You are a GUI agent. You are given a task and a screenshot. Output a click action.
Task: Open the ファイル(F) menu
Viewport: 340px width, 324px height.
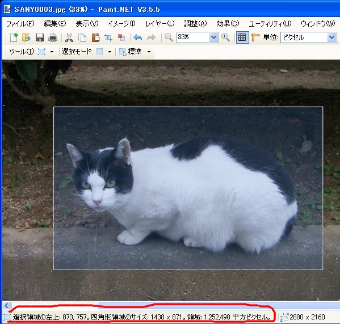(x=20, y=24)
